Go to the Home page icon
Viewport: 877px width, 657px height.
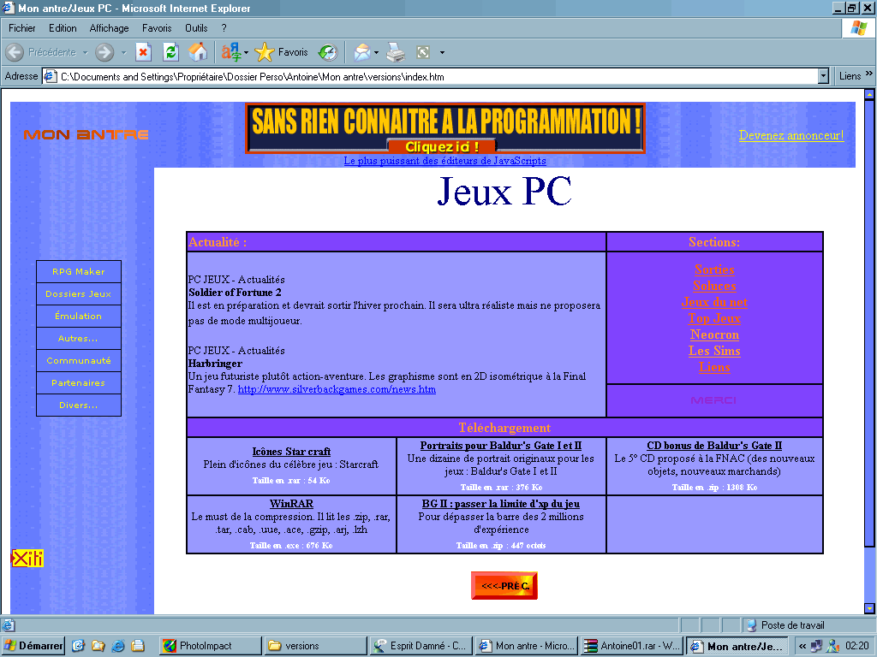[198, 52]
